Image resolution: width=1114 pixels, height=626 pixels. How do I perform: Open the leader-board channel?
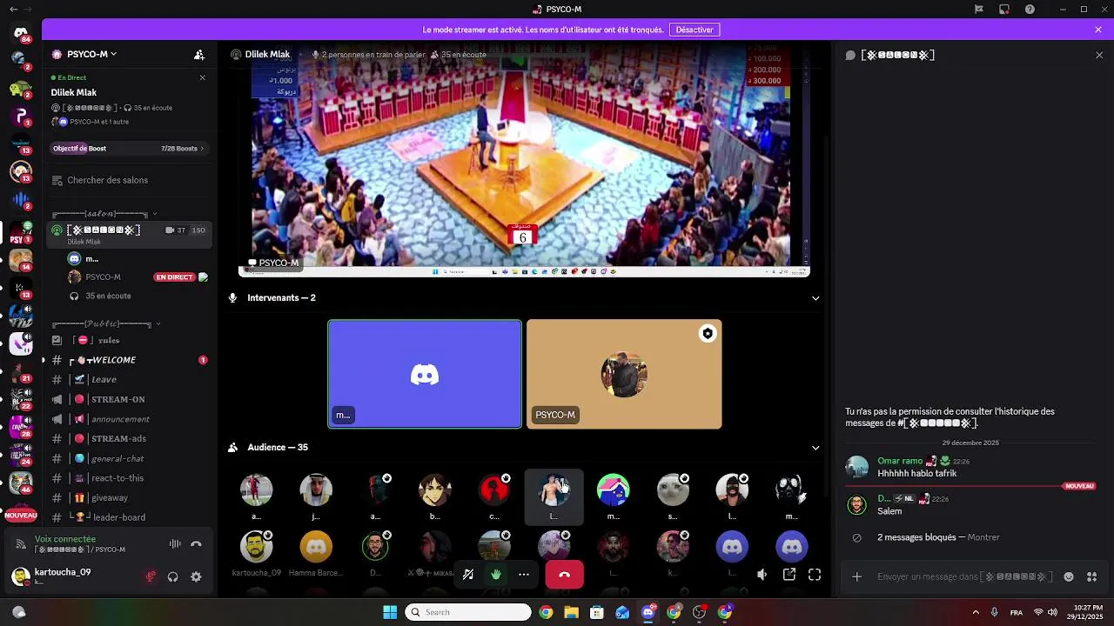tap(130, 517)
